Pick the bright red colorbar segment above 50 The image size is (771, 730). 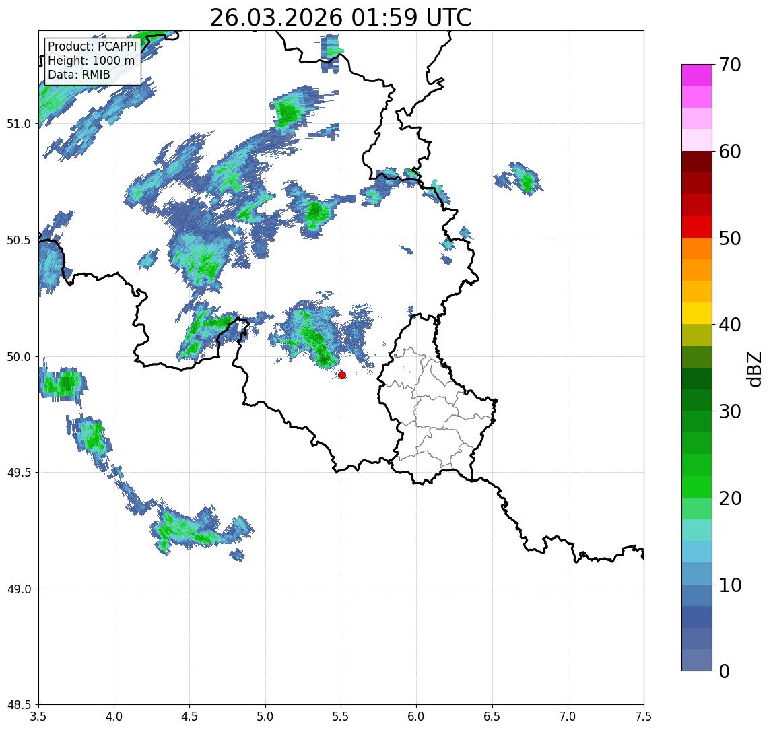point(697,227)
